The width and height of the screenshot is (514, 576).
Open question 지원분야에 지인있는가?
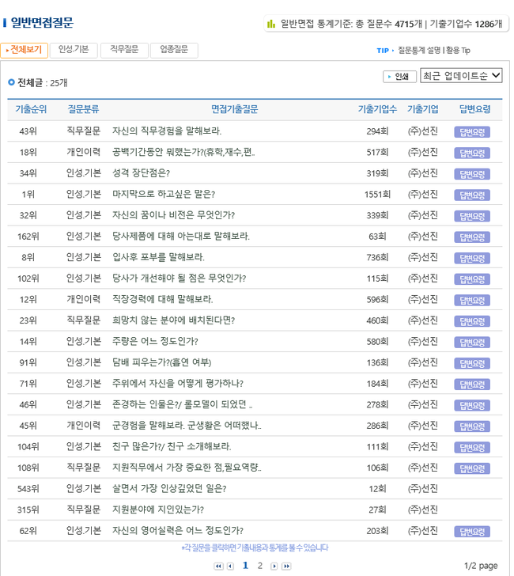pos(158,510)
